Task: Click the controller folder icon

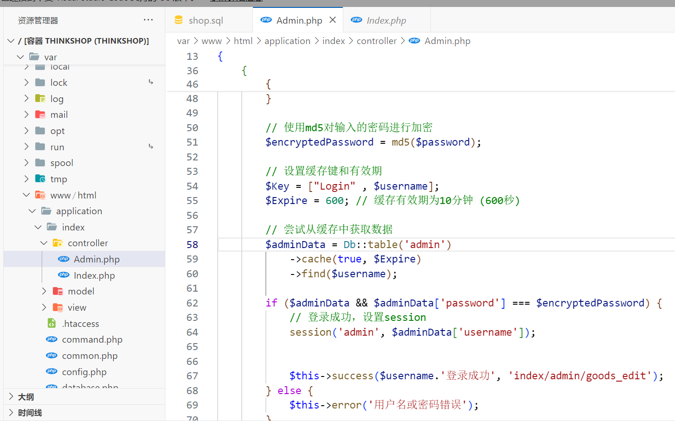Action: 58,243
